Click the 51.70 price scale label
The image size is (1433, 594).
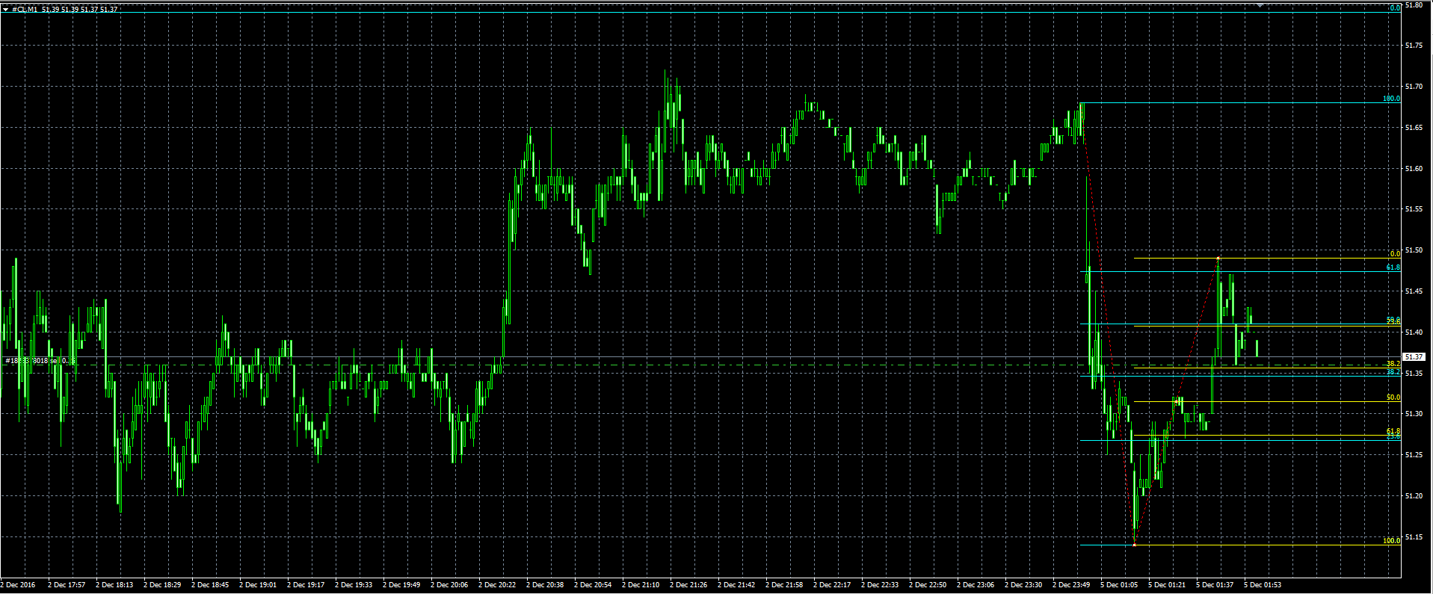pyautogui.click(x=1414, y=87)
